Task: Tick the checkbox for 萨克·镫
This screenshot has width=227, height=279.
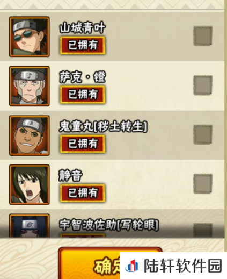Action: pyautogui.click(x=203, y=85)
